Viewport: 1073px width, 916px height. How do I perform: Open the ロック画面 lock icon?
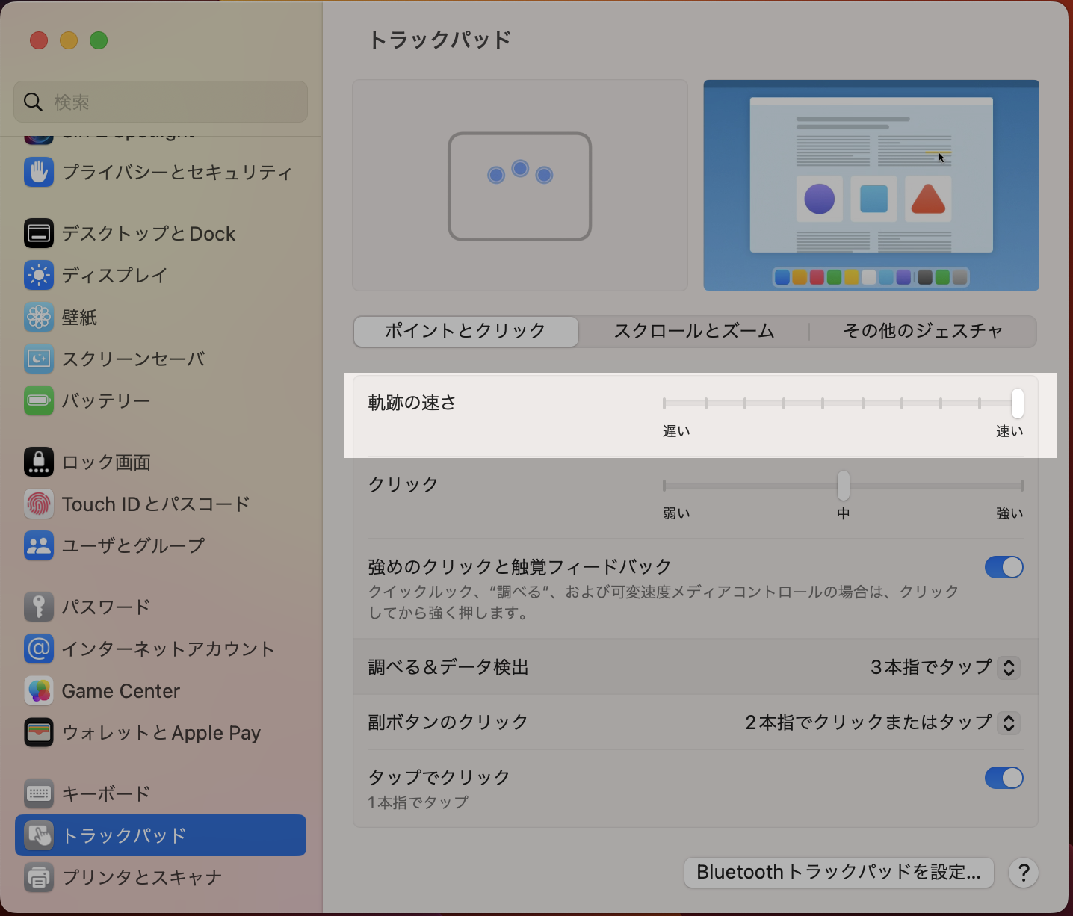pos(39,462)
